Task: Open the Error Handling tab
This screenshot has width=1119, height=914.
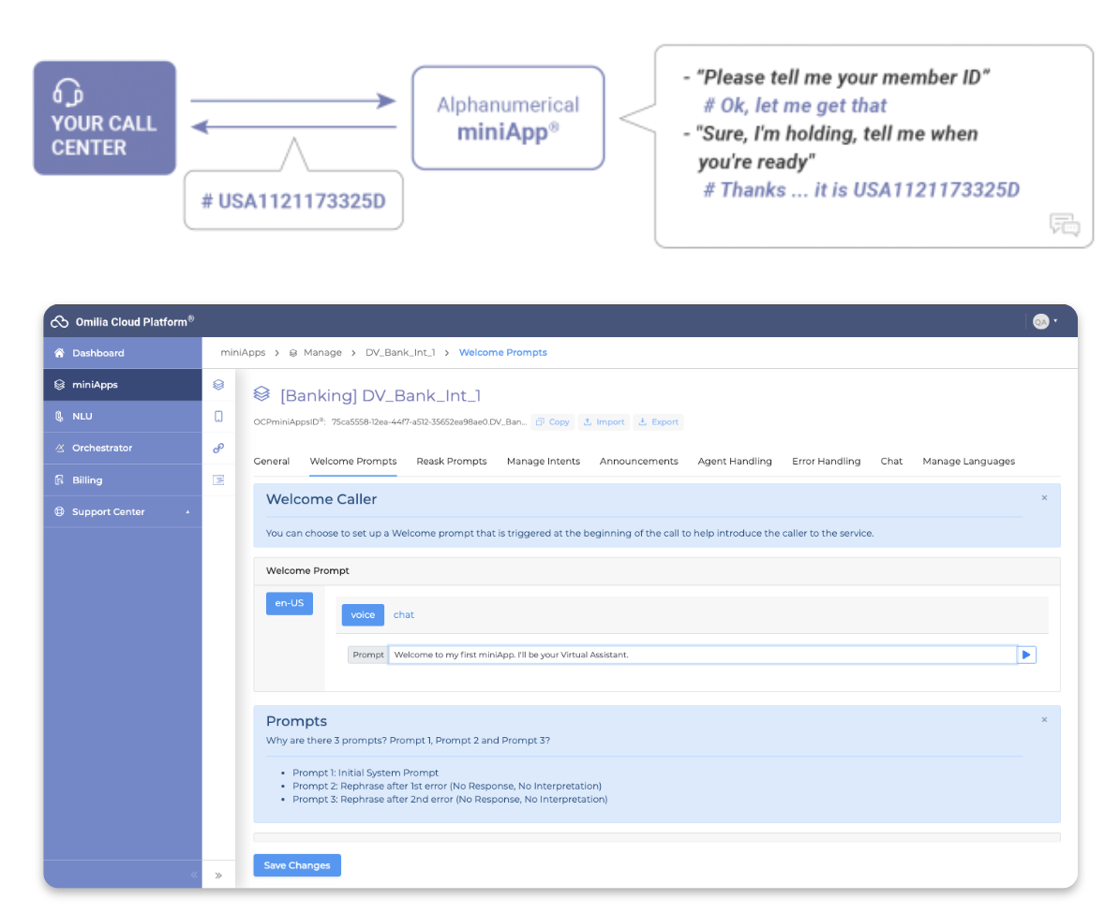Action: (826, 462)
